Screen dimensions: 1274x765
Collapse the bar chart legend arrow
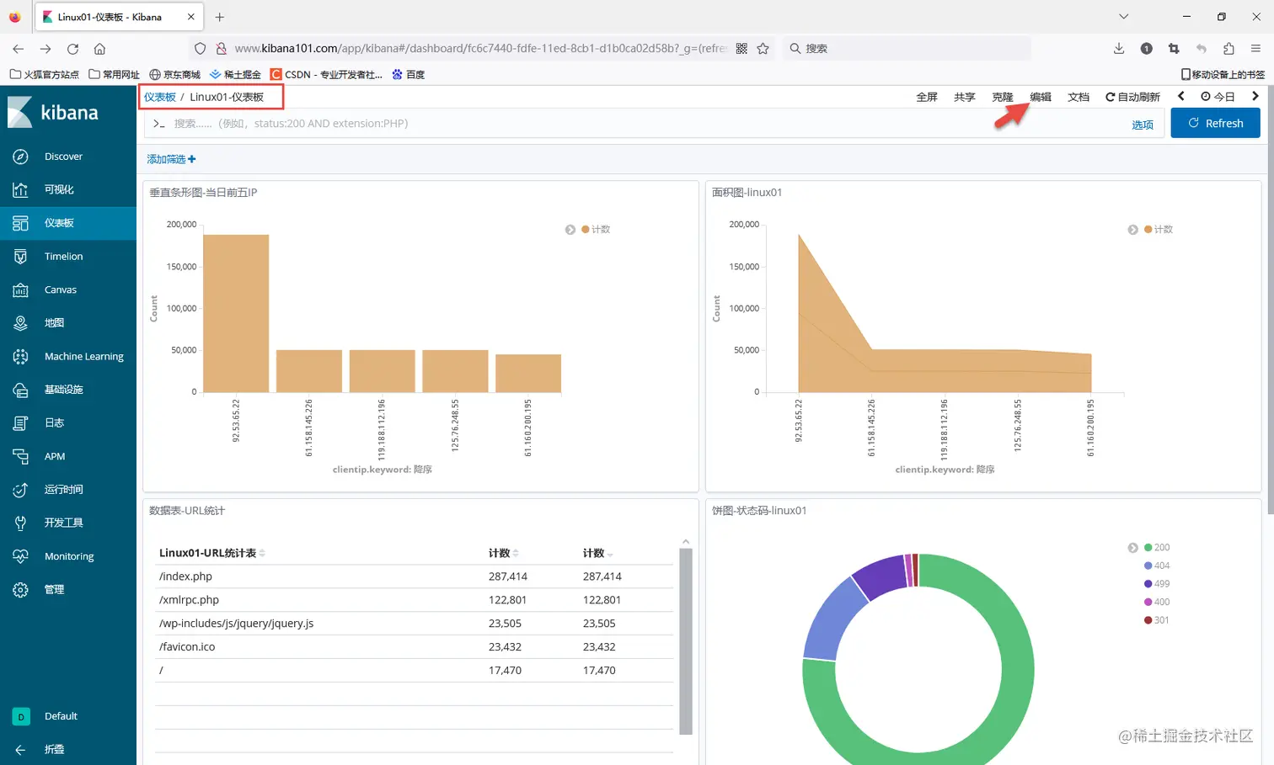570,230
